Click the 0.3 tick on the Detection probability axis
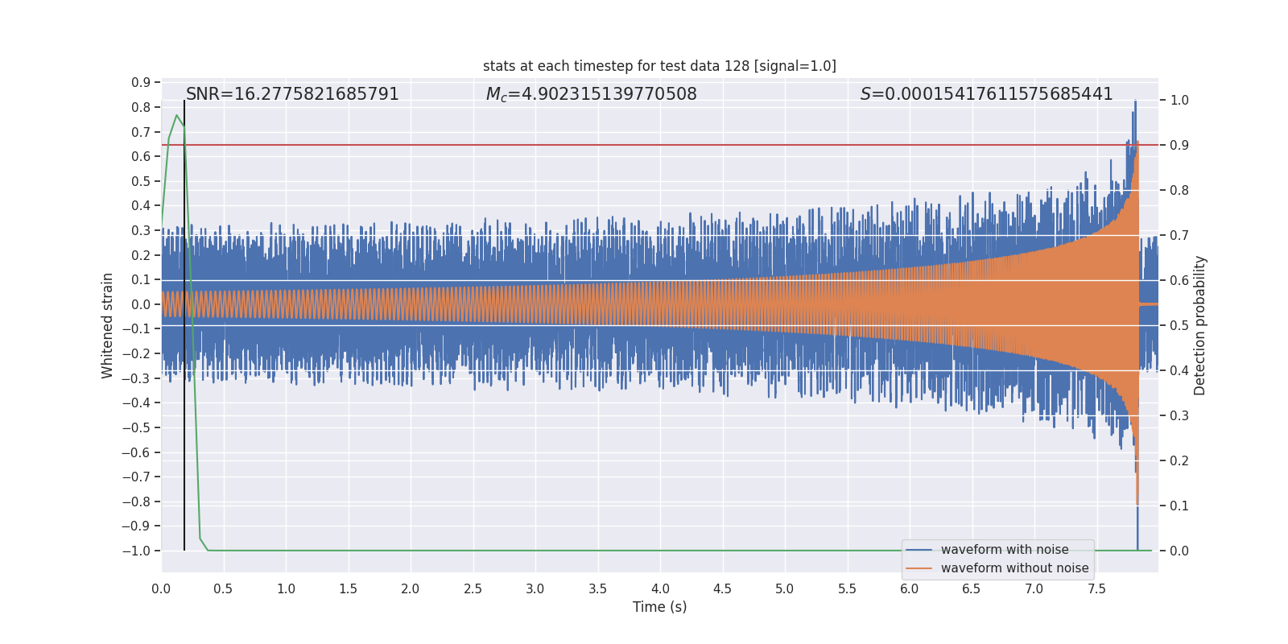The width and height of the screenshot is (1288, 644). [1179, 416]
